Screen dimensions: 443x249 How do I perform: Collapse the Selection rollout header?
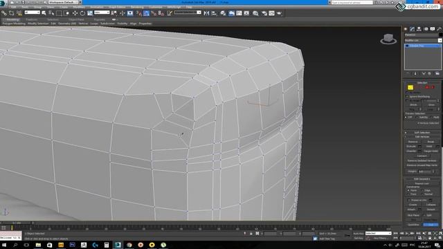(422, 83)
